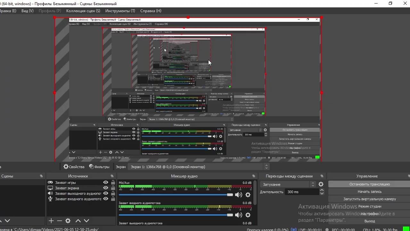Screen dimensions: 410x231
Task: Click Остановить трансляцию to stop streaming
Action: pyautogui.click(x=369, y=184)
